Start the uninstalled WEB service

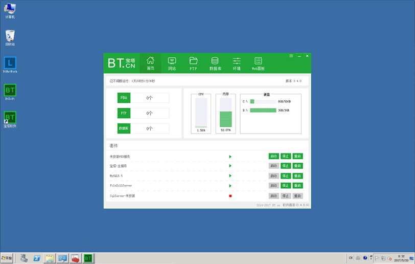tap(274, 157)
